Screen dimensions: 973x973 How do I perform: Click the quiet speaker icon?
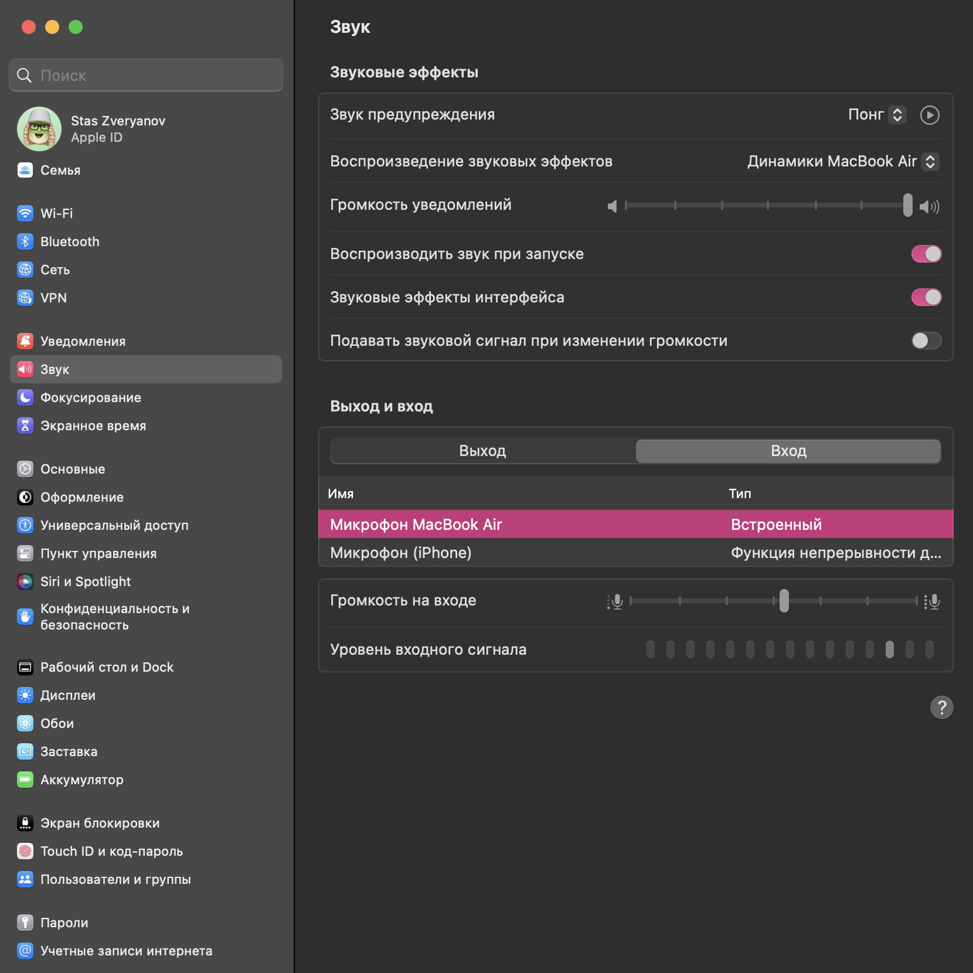click(x=612, y=206)
